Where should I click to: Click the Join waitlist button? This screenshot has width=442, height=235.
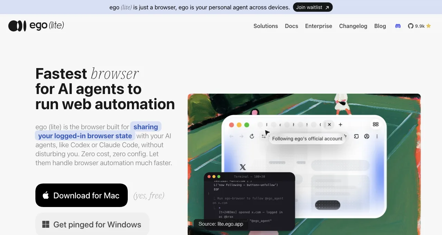tap(313, 7)
